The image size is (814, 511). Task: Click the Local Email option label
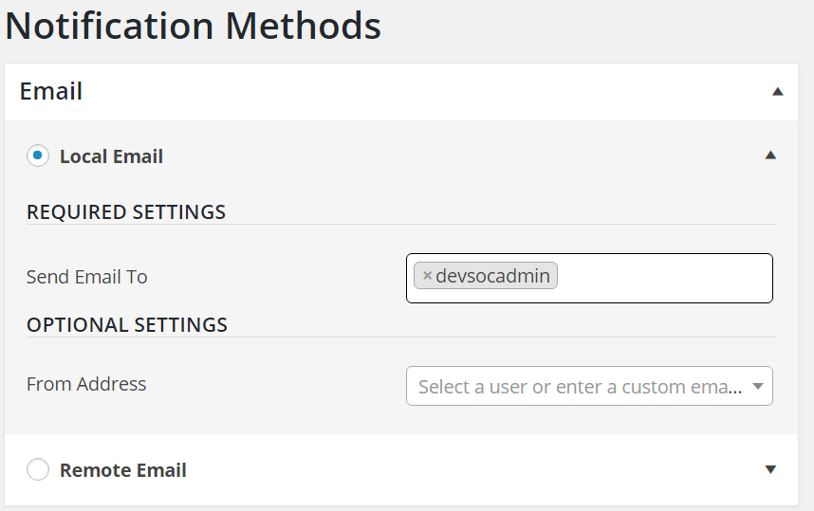(111, 156)
